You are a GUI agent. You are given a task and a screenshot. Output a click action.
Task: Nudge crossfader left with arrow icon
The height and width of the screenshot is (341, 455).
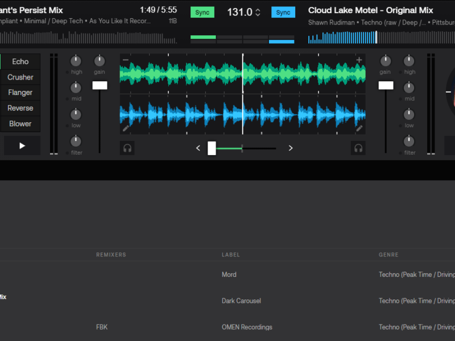tap(198, 148)
